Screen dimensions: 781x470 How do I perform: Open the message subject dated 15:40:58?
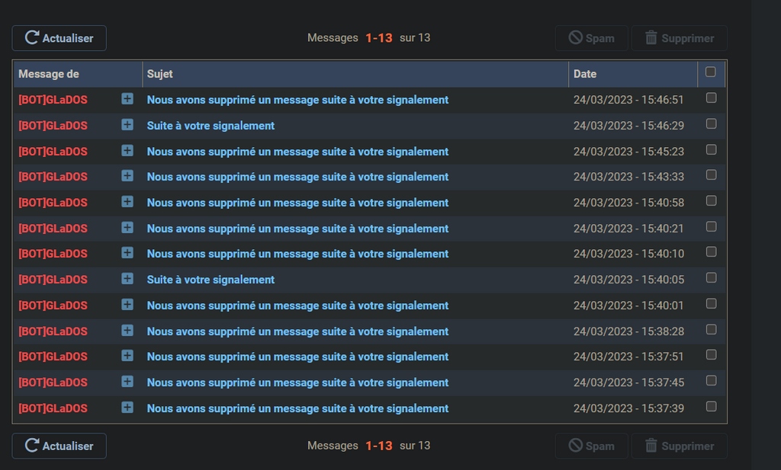297,203
